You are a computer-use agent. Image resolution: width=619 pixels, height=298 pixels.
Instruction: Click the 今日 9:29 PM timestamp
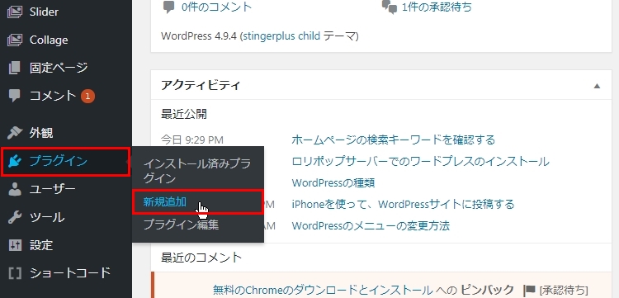point(192,140)
